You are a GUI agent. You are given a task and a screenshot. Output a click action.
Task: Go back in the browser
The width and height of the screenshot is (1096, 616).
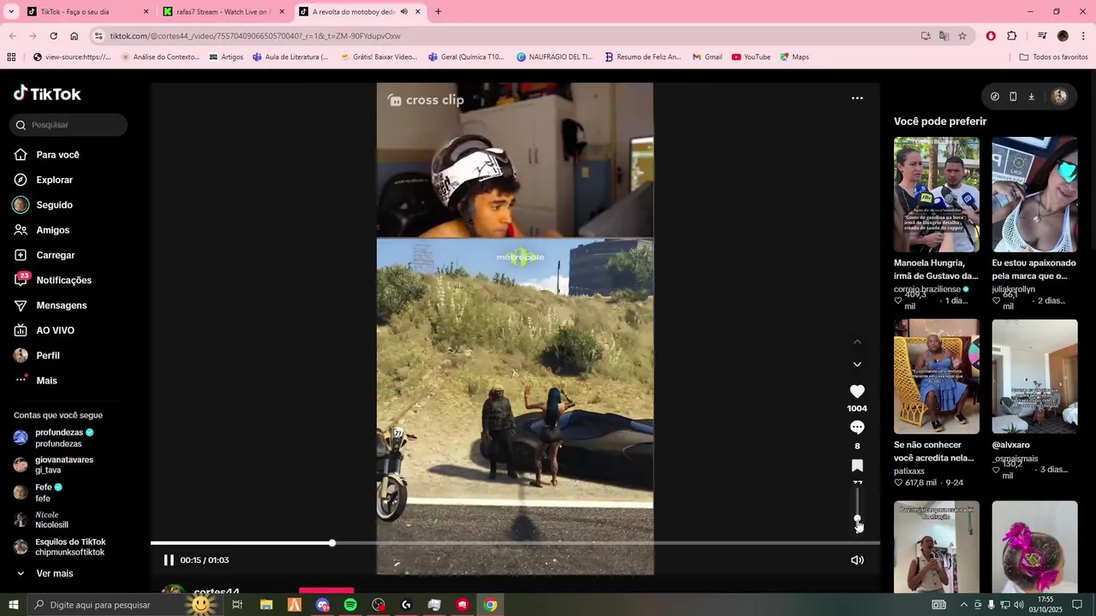click(12, 36)
